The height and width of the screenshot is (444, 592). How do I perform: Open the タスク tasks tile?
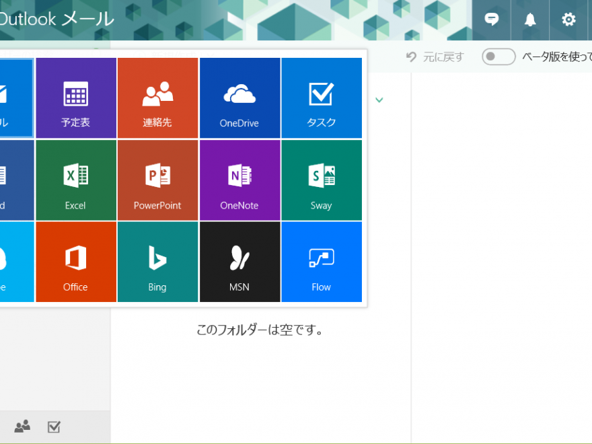pos(322,98)
